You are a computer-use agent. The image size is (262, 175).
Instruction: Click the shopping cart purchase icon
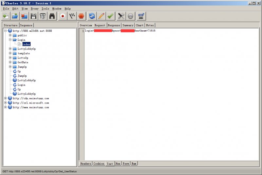(141, 16)
